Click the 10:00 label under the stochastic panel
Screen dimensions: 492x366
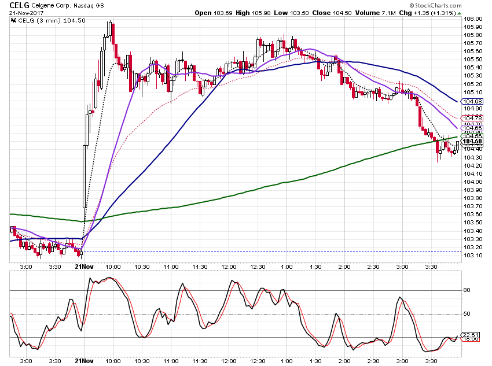click(113, 361)
